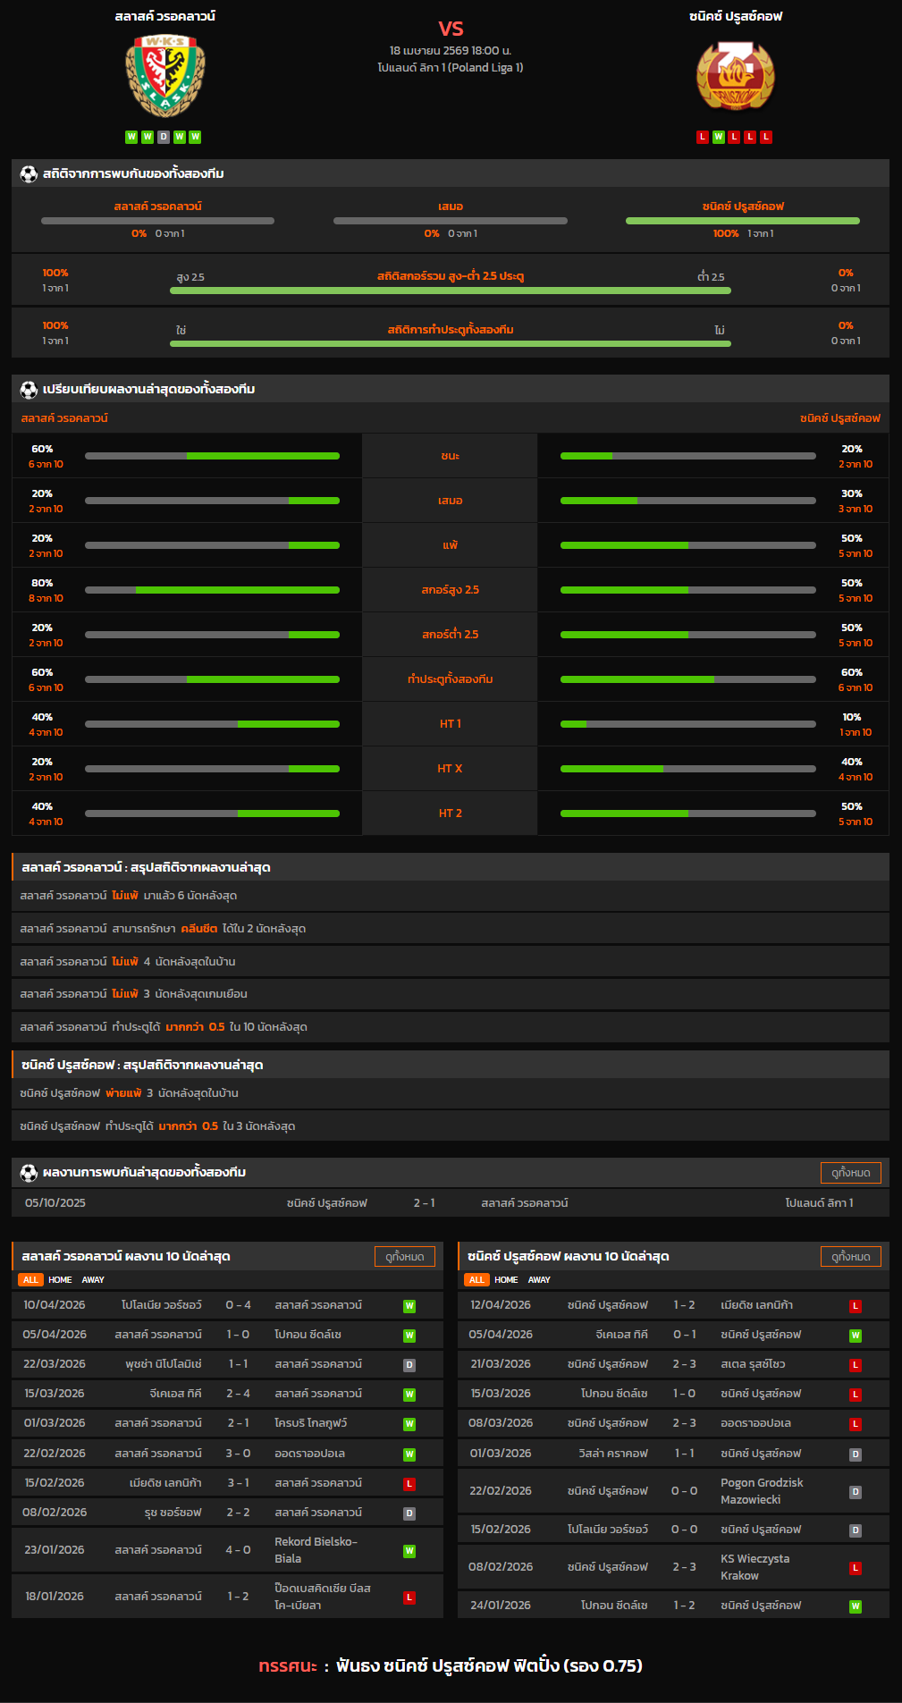Click the soccer ball icon beside latest meetings header
This screenshot has width=902, height=1703.
29,1172
